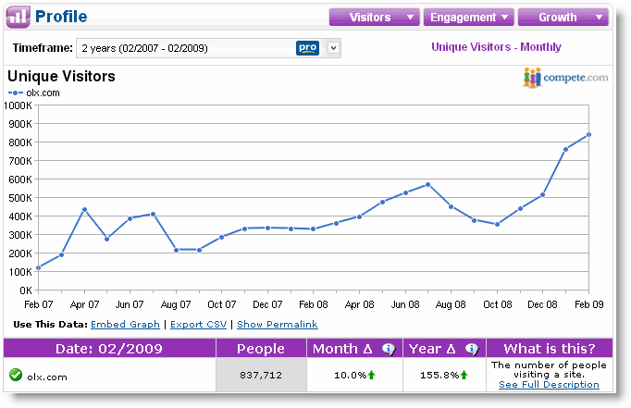The height and width of the screenshot is (408, 631).
Task: Open the Growth dropdown menu
Action: 563,18
